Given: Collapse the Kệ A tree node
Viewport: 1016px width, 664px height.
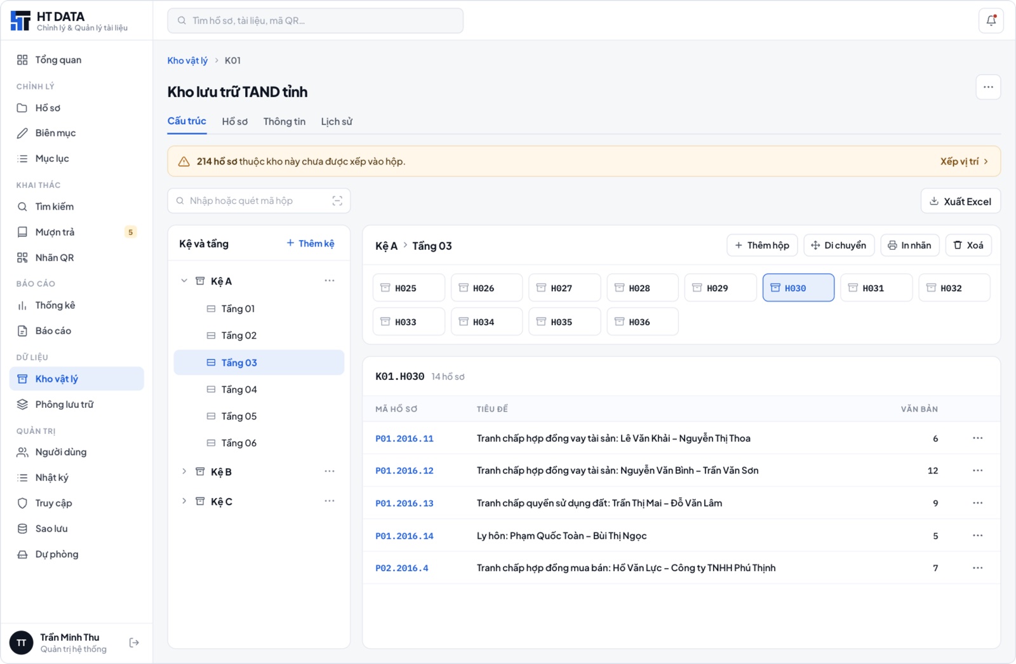Looking at the screenshot, I should pos(184,281).
